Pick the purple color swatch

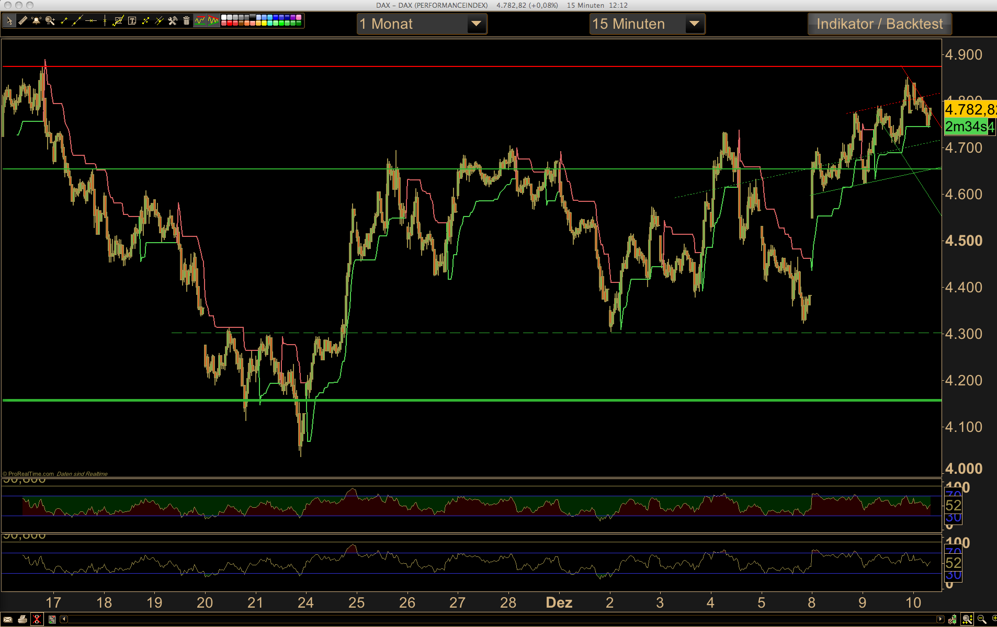coord(293,17)
